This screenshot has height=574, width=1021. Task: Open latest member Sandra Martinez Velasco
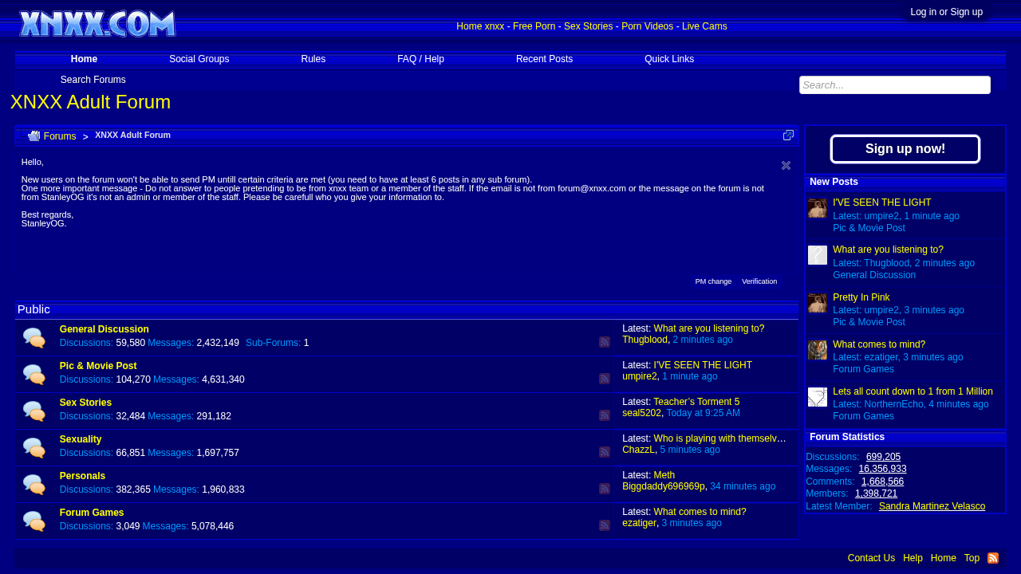[x=932, y=506]
